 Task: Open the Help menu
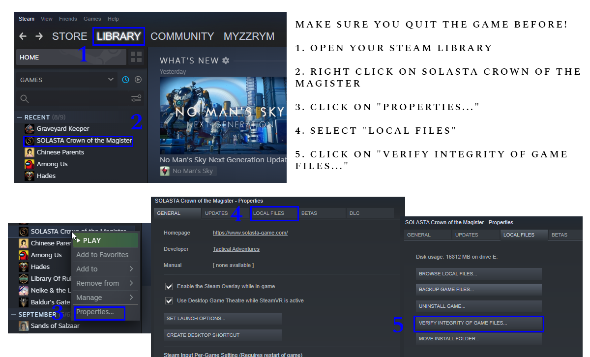113,19
